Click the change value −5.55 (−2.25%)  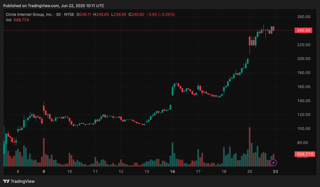point(161,14)
